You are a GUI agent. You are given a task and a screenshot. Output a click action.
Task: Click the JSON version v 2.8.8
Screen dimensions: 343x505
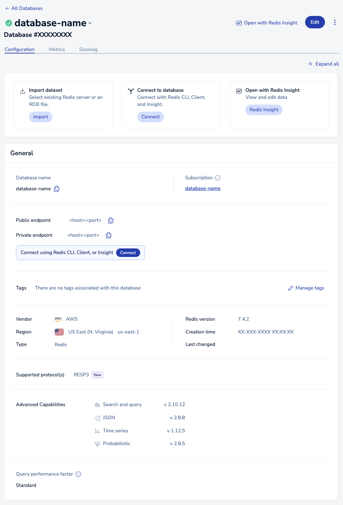tap(177, 418)
